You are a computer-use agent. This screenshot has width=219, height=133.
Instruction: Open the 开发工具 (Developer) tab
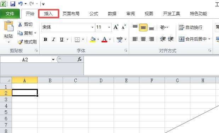coord(171,14)
